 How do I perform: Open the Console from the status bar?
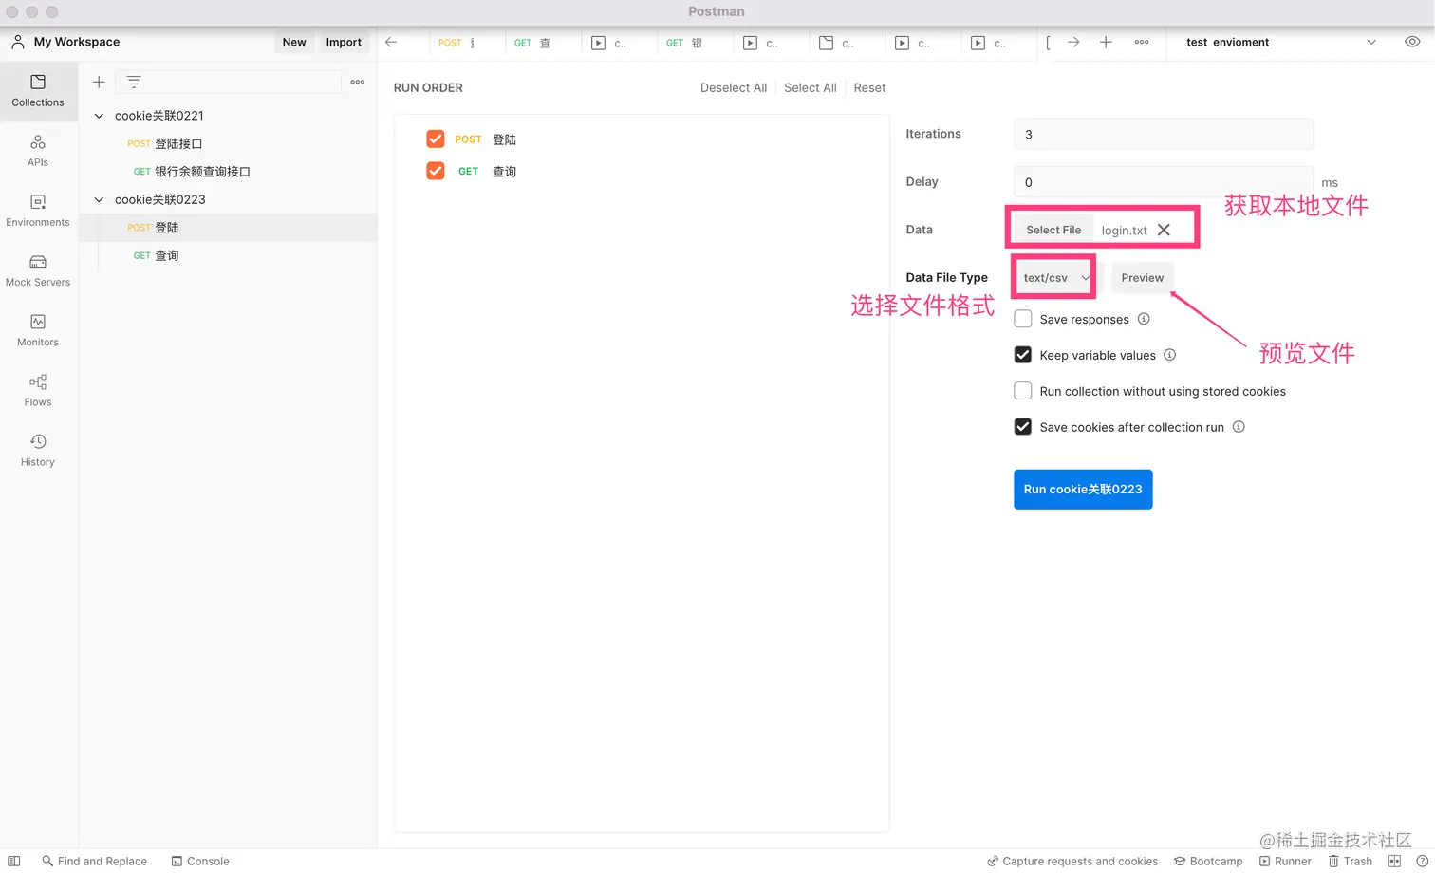click(x=200, y=862)
